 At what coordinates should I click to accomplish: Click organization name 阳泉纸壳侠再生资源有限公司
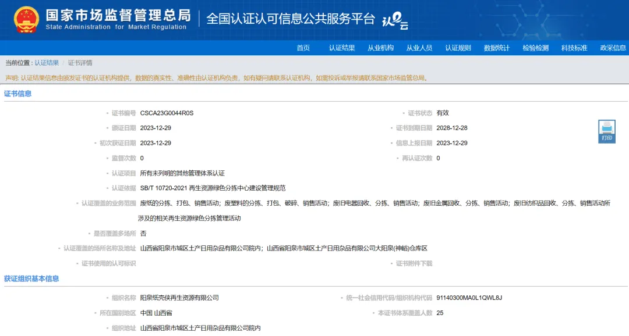click(179, 298)
